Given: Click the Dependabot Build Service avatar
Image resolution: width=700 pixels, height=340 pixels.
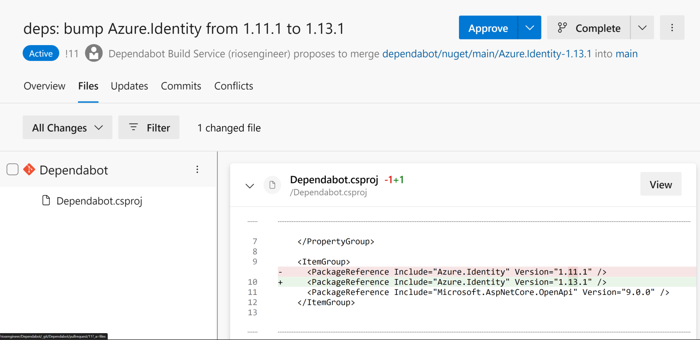Looking at the screenshot, I should click(x=93, y=53).
